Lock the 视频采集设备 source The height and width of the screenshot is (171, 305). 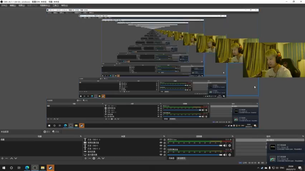(x=165, y=142)
